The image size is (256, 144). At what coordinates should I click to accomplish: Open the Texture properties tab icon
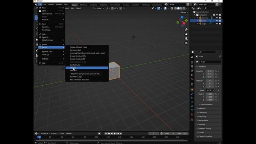click(x=192, y=120)
